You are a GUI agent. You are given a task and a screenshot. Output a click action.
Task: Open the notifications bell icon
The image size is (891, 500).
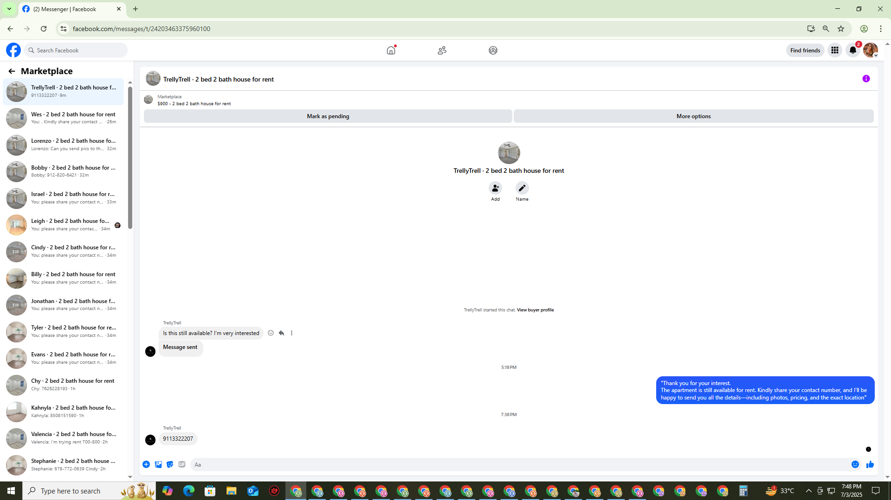pyautogui.click(x=853, y=50)
